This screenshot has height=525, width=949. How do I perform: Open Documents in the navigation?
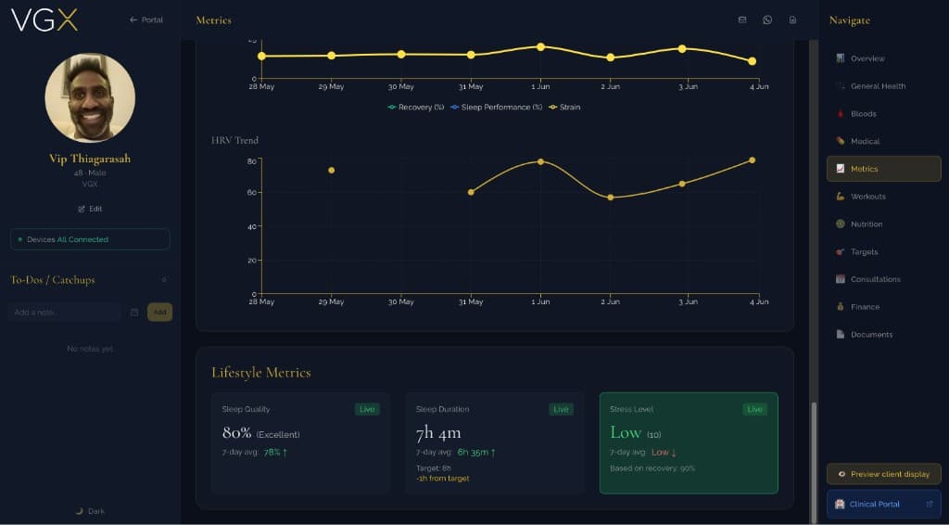[883, 334]
